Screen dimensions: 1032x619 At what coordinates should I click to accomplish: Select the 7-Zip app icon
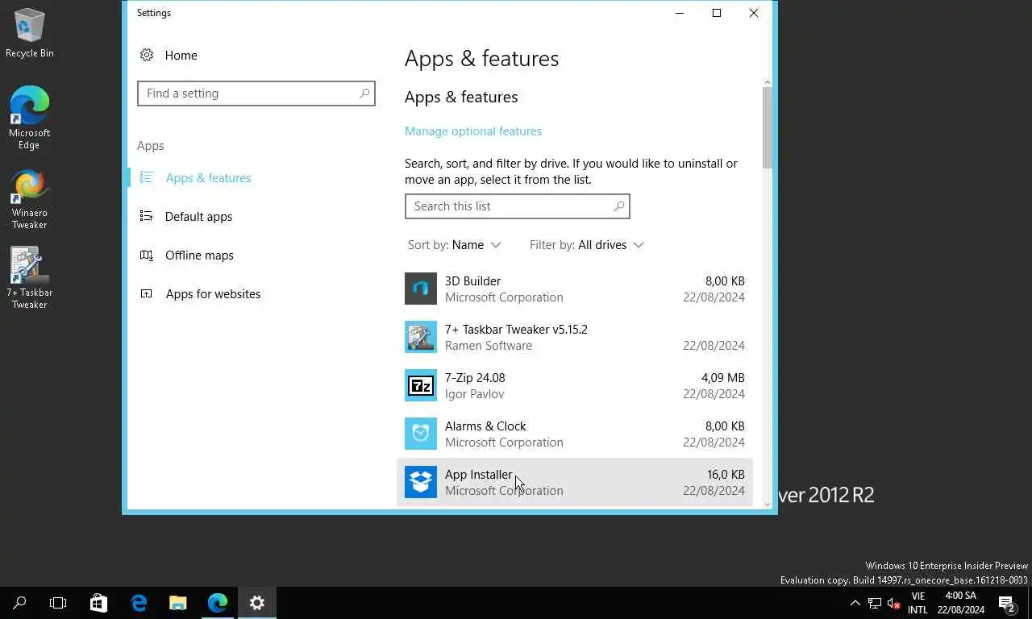click(421, 385)
